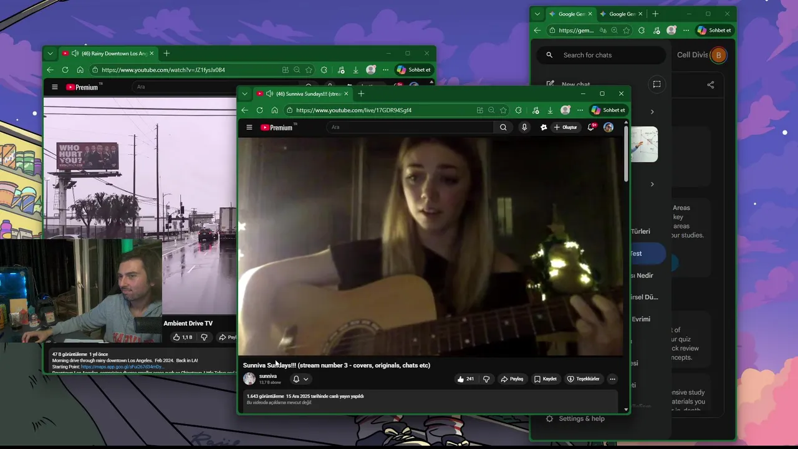The height and width of the screenshot is (449, 798).
Task: Close the first Google Gemini tab
Action: tap(590, 14)
